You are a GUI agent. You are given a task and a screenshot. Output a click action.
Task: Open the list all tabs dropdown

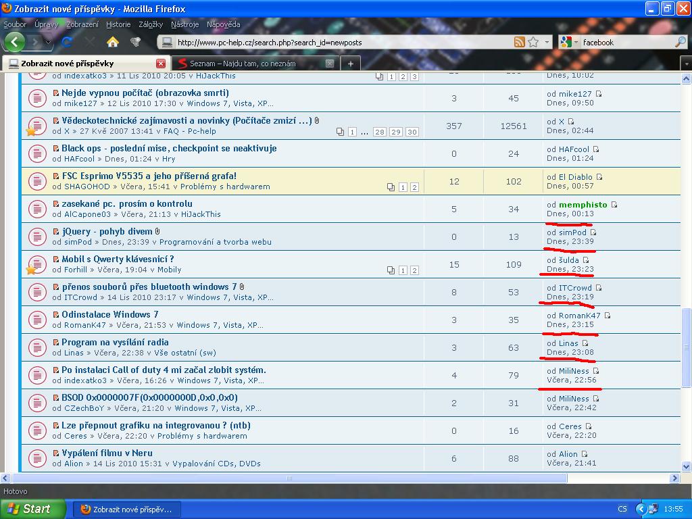(x=687, y=64)
